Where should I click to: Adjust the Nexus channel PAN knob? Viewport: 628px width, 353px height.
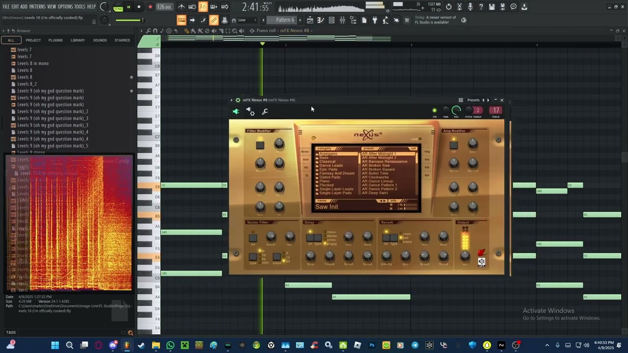point(445,110)
